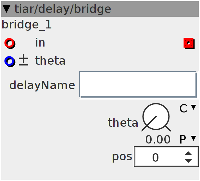Open the P preset dropdown arrow
Image resolution: width=200 pixels, height=181 pixels.
[194, 138]
